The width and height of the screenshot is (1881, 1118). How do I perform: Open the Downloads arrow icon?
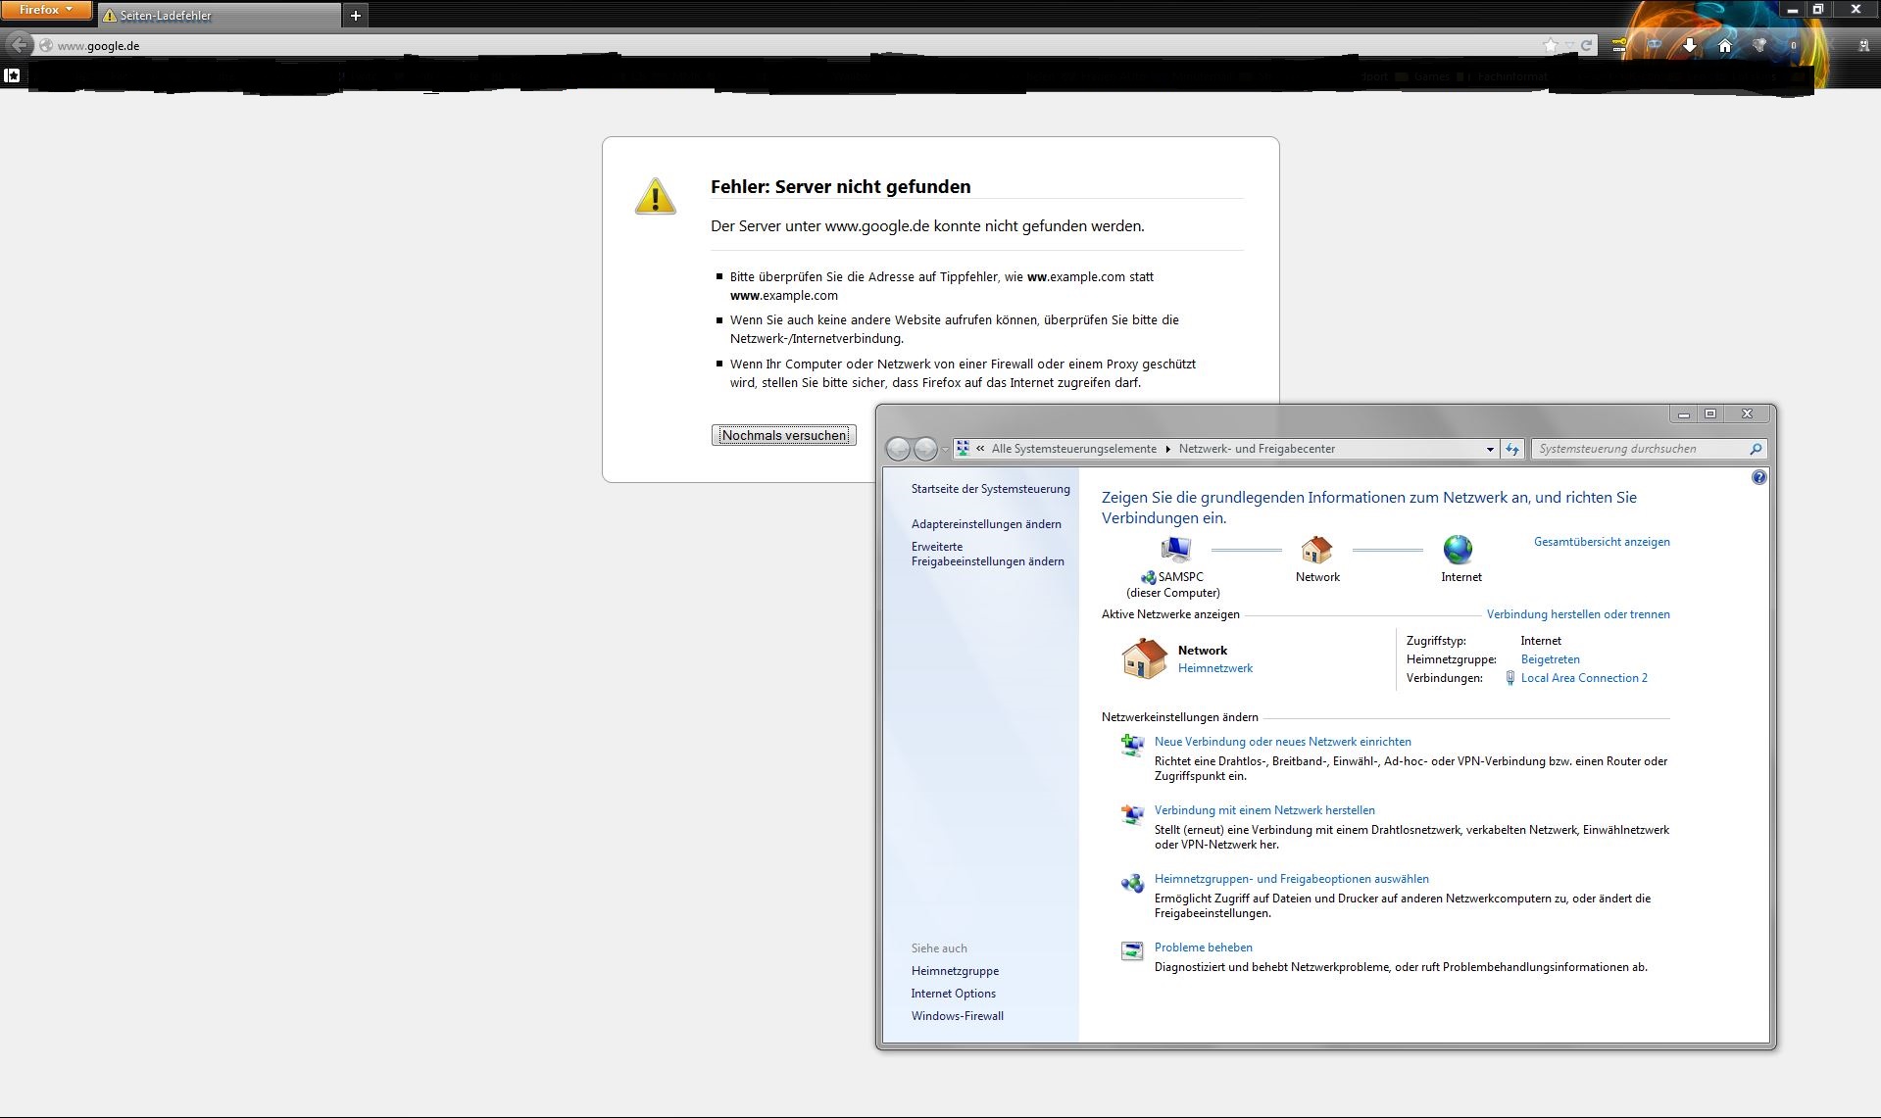(1690, 45)
